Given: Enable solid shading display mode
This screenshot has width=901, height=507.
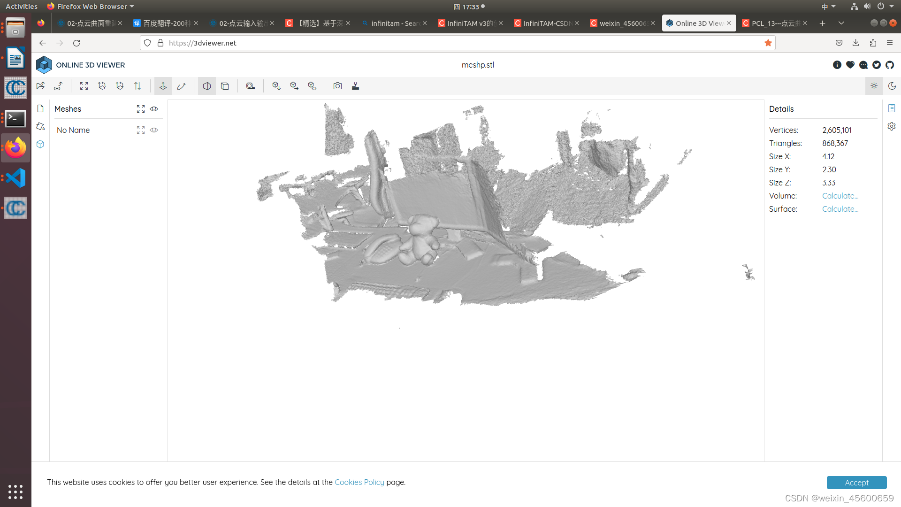Looking at the screenshot, I should [x=206, y=86].
